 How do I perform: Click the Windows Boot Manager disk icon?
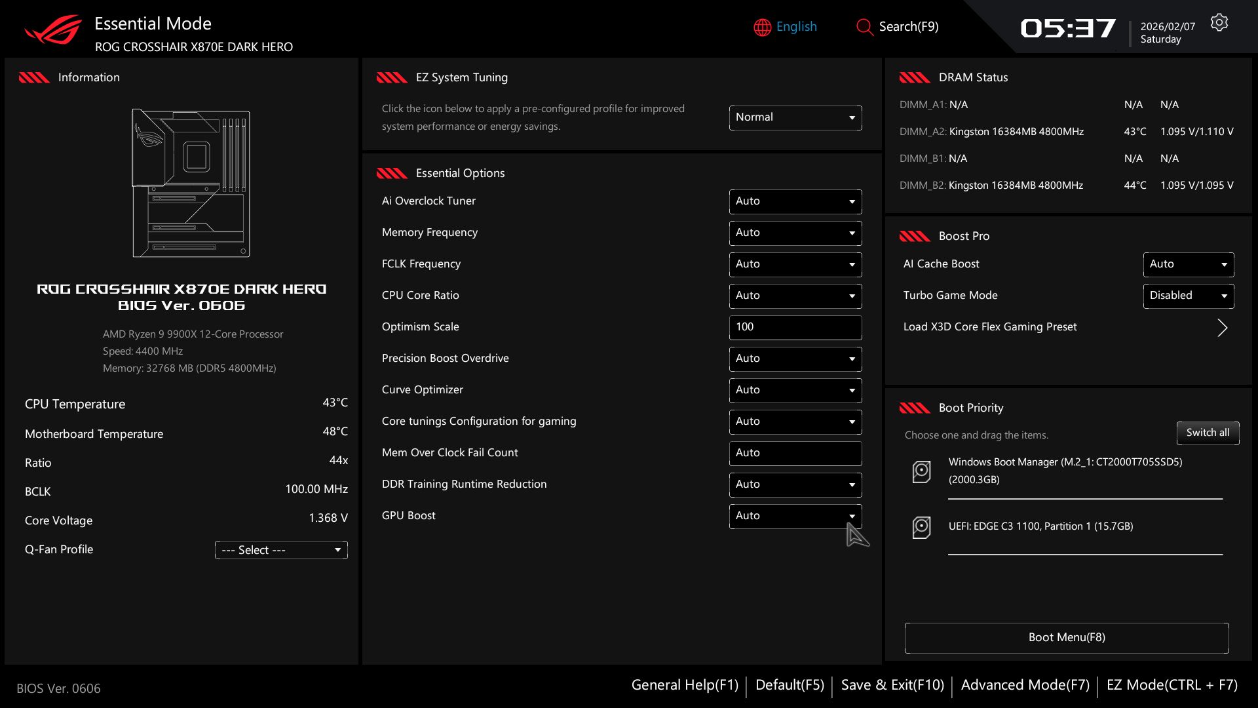(921, 471)
